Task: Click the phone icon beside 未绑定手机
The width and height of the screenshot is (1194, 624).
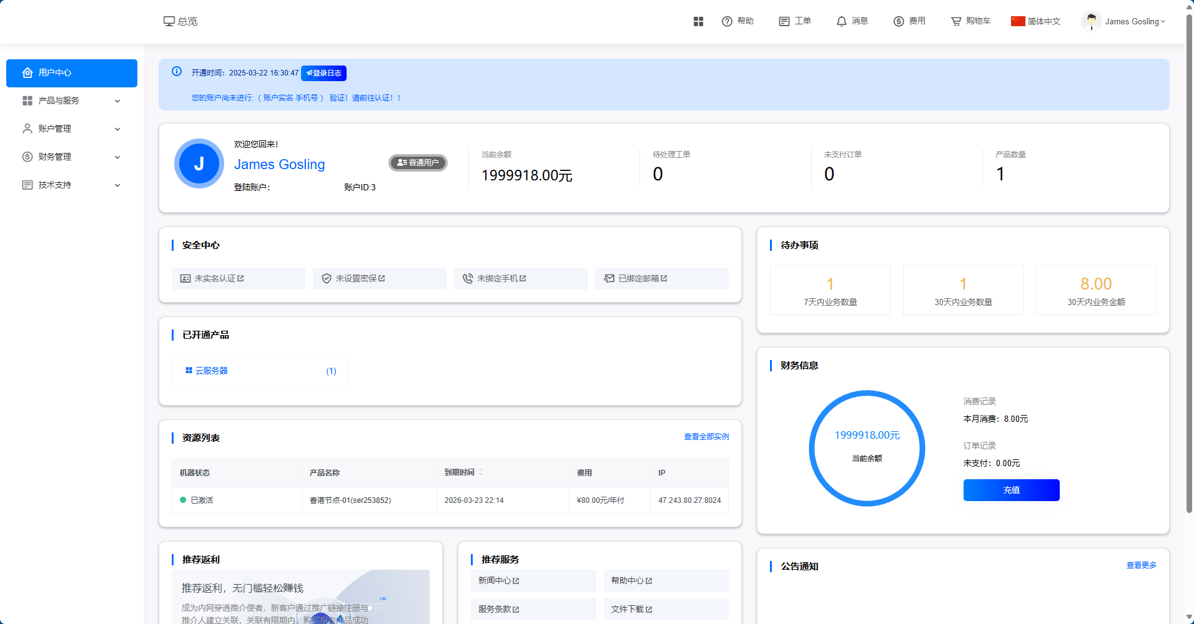Action: 468,278
